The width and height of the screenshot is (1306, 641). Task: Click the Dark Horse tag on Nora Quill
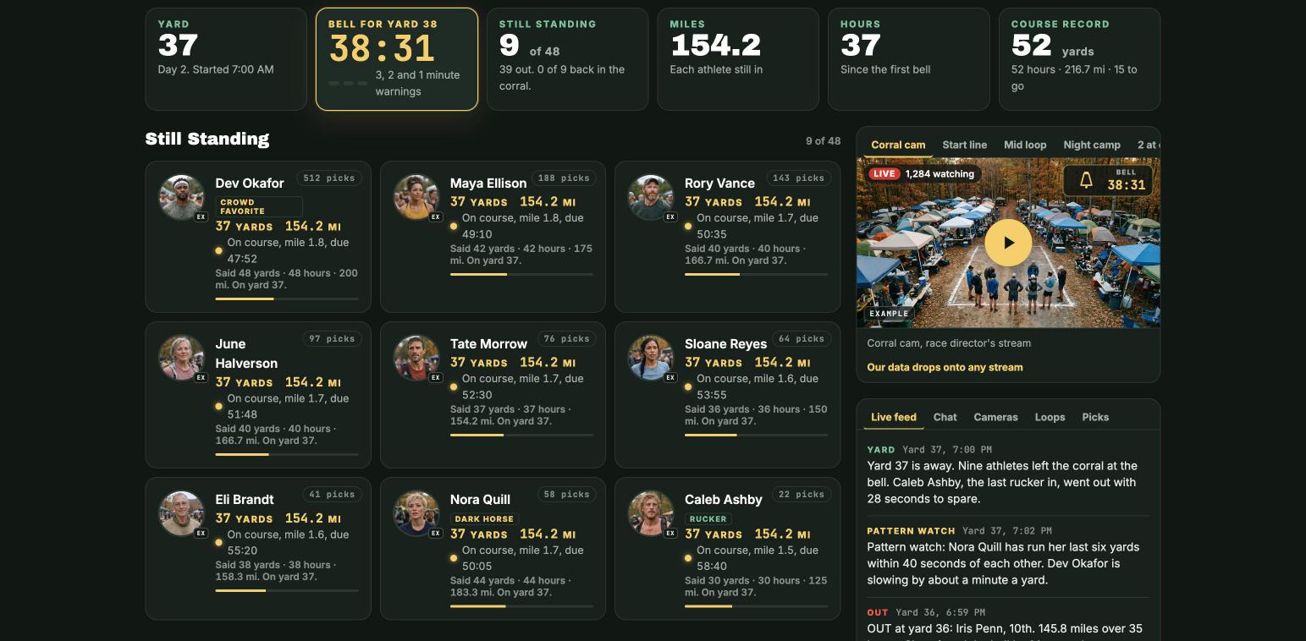[484, 519]
